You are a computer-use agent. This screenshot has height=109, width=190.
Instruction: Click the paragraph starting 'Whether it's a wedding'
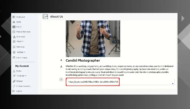[x=119, y=71]
